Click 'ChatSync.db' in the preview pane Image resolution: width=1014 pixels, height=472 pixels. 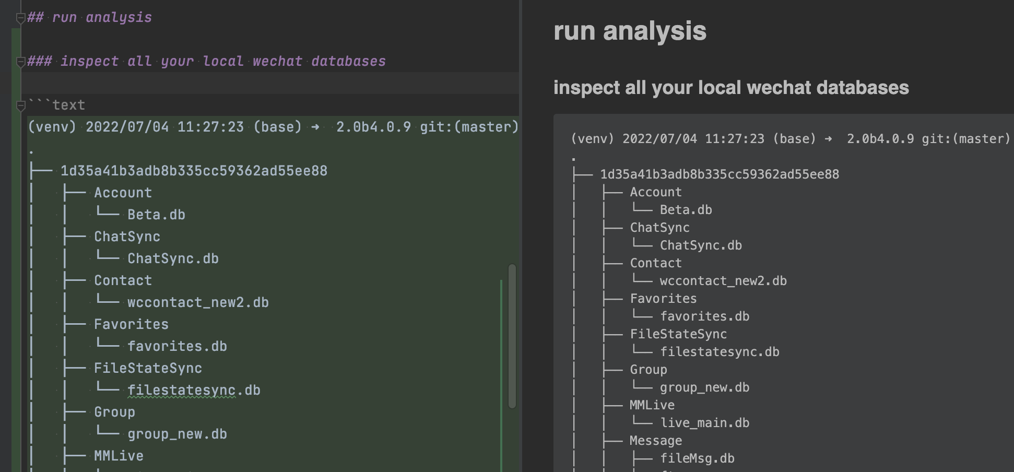point(701,245)
